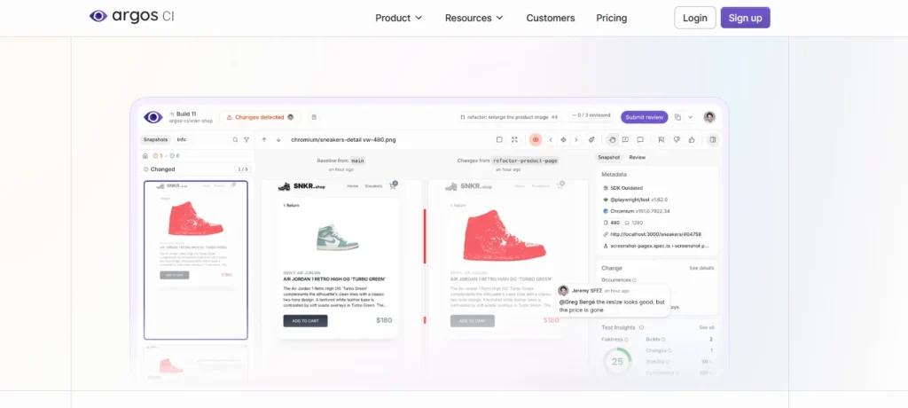
Task: Click the expand to fullscreen icon
Action: pyautogui.click(x=514, y=139)
